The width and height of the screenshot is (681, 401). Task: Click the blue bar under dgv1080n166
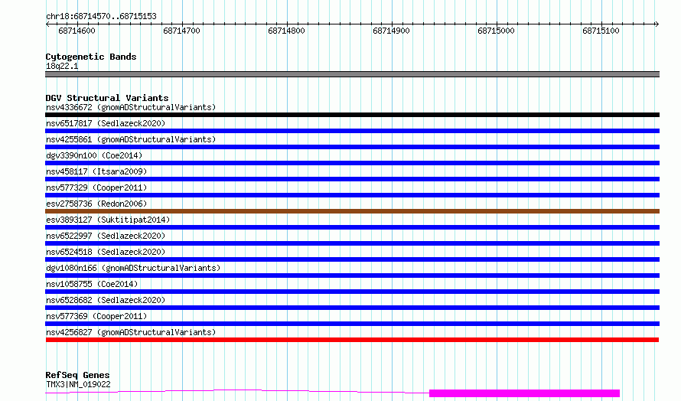pyautogui.click(x=352, y=275)
